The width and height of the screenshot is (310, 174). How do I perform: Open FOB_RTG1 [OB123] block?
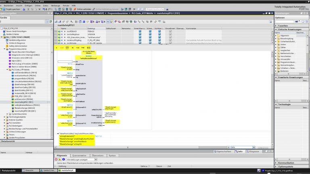22,96
